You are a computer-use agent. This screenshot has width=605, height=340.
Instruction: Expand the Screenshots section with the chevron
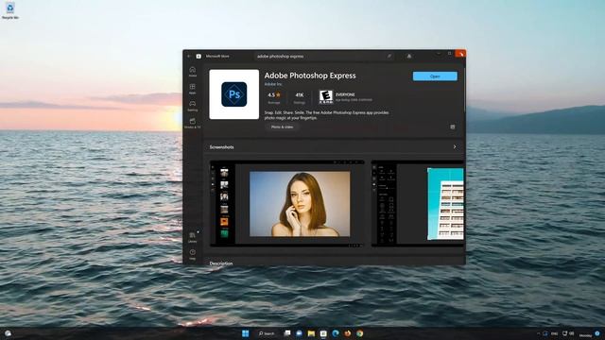point(455,147)
